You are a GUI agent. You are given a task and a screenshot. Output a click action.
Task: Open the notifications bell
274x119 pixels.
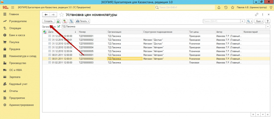pos(219,7)
